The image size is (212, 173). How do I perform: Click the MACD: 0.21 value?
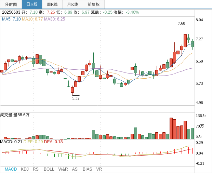[11, 142]
